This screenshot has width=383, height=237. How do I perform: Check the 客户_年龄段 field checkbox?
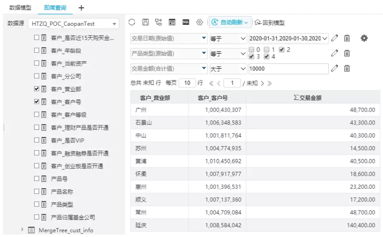37,50
